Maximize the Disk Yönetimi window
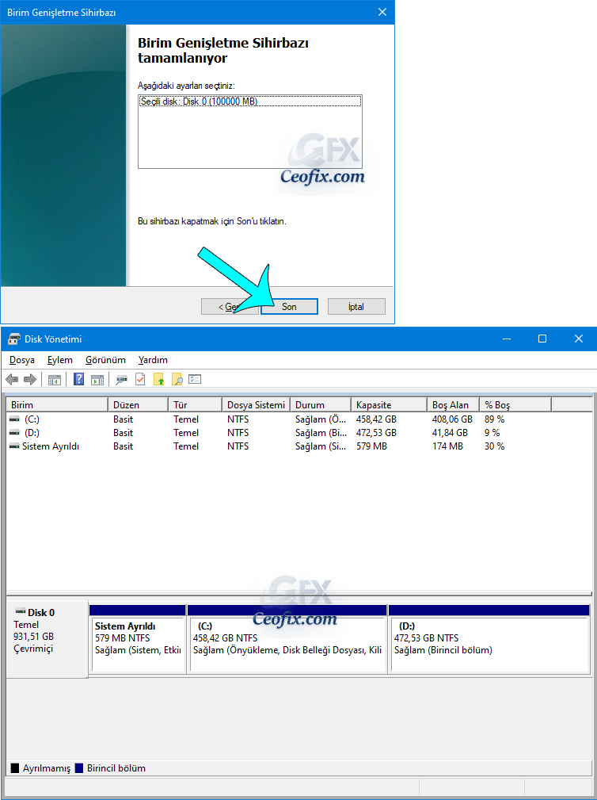 [542, 339]
